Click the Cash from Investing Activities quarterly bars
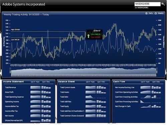 tap(156, 97)
